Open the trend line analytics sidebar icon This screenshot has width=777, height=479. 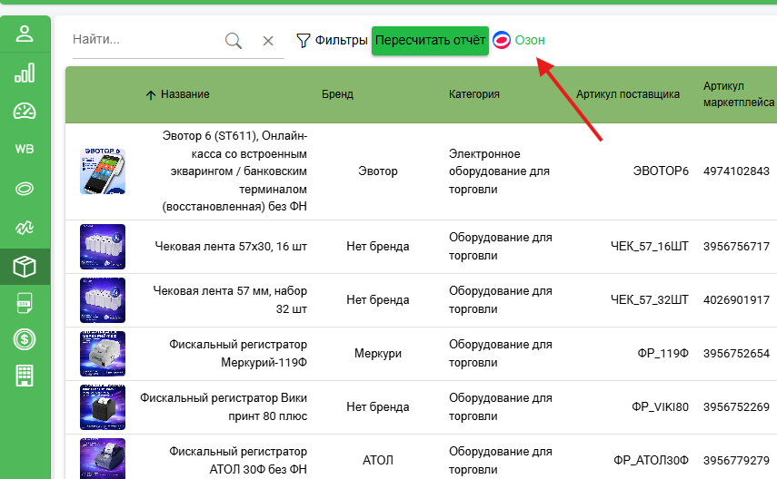point(25,227)
